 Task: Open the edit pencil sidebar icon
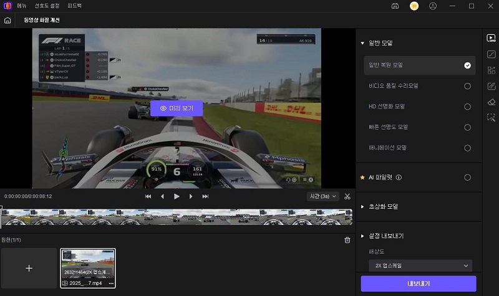tap(492, 86)
